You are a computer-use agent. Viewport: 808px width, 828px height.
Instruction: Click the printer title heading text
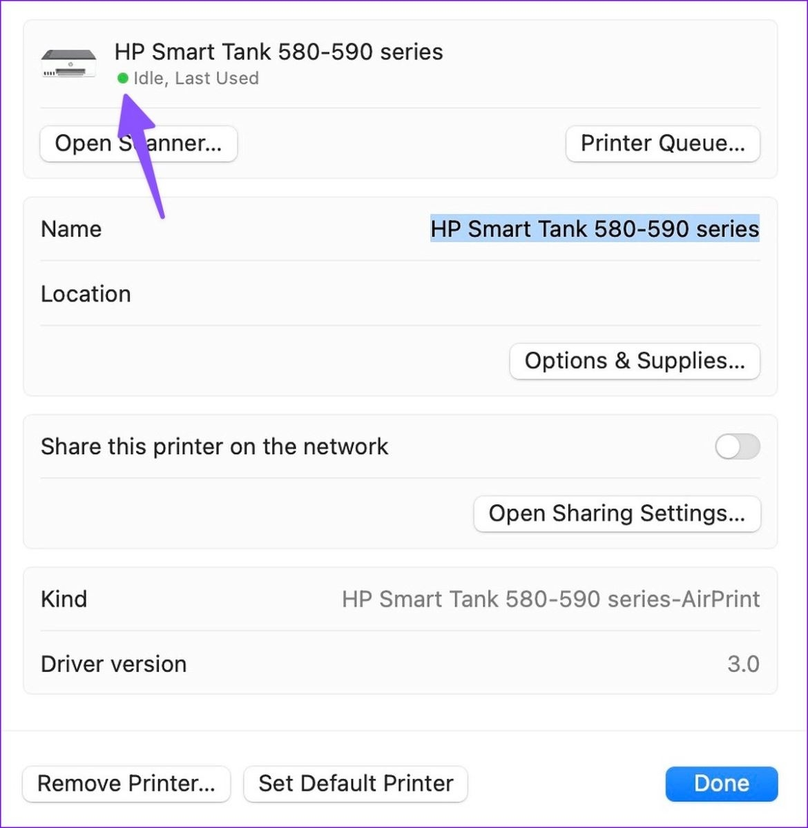click(278, 52)
